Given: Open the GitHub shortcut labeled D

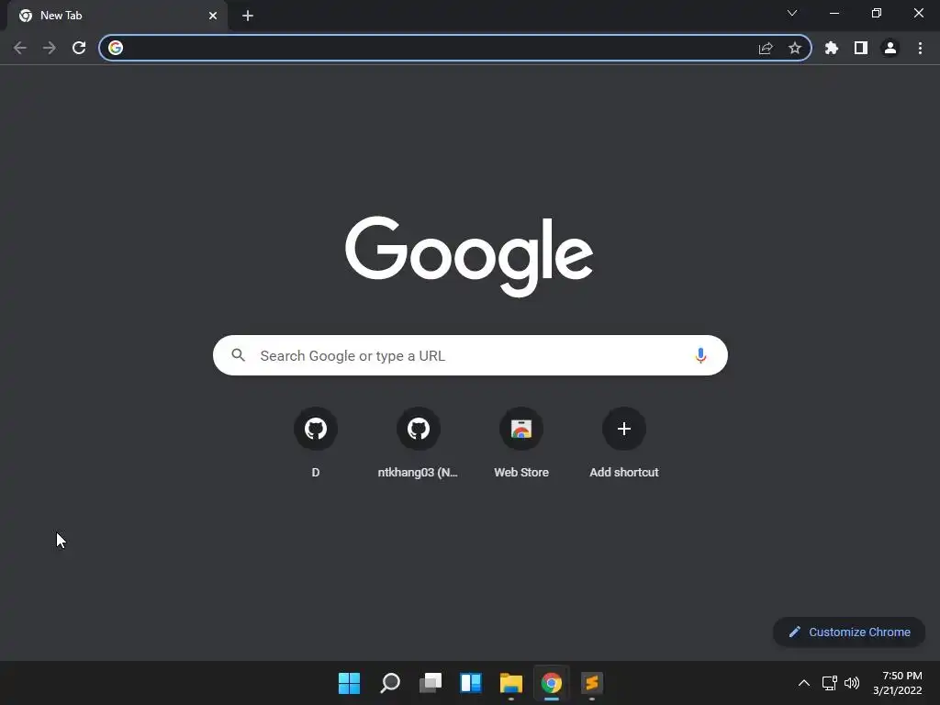Looking at the screenshot, I should tap(316, 443).
